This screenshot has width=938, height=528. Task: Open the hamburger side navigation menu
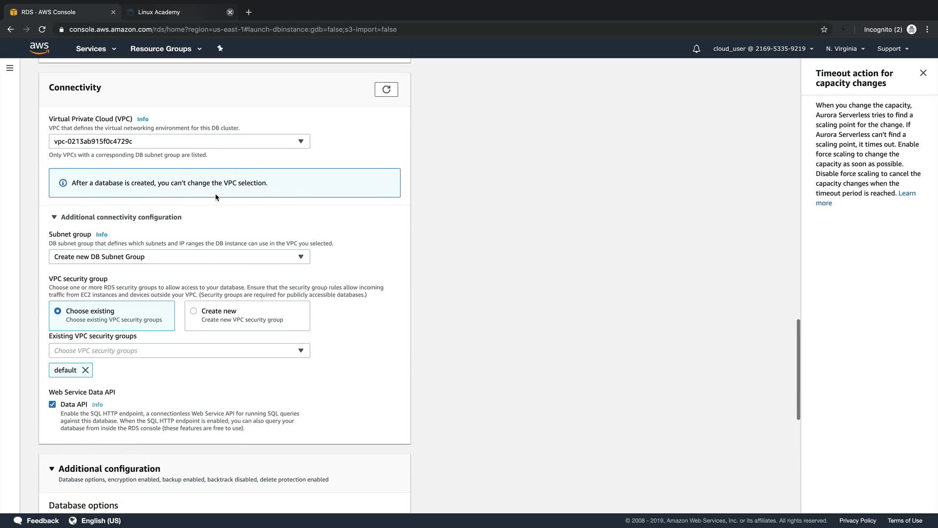[x=10, y=68]
